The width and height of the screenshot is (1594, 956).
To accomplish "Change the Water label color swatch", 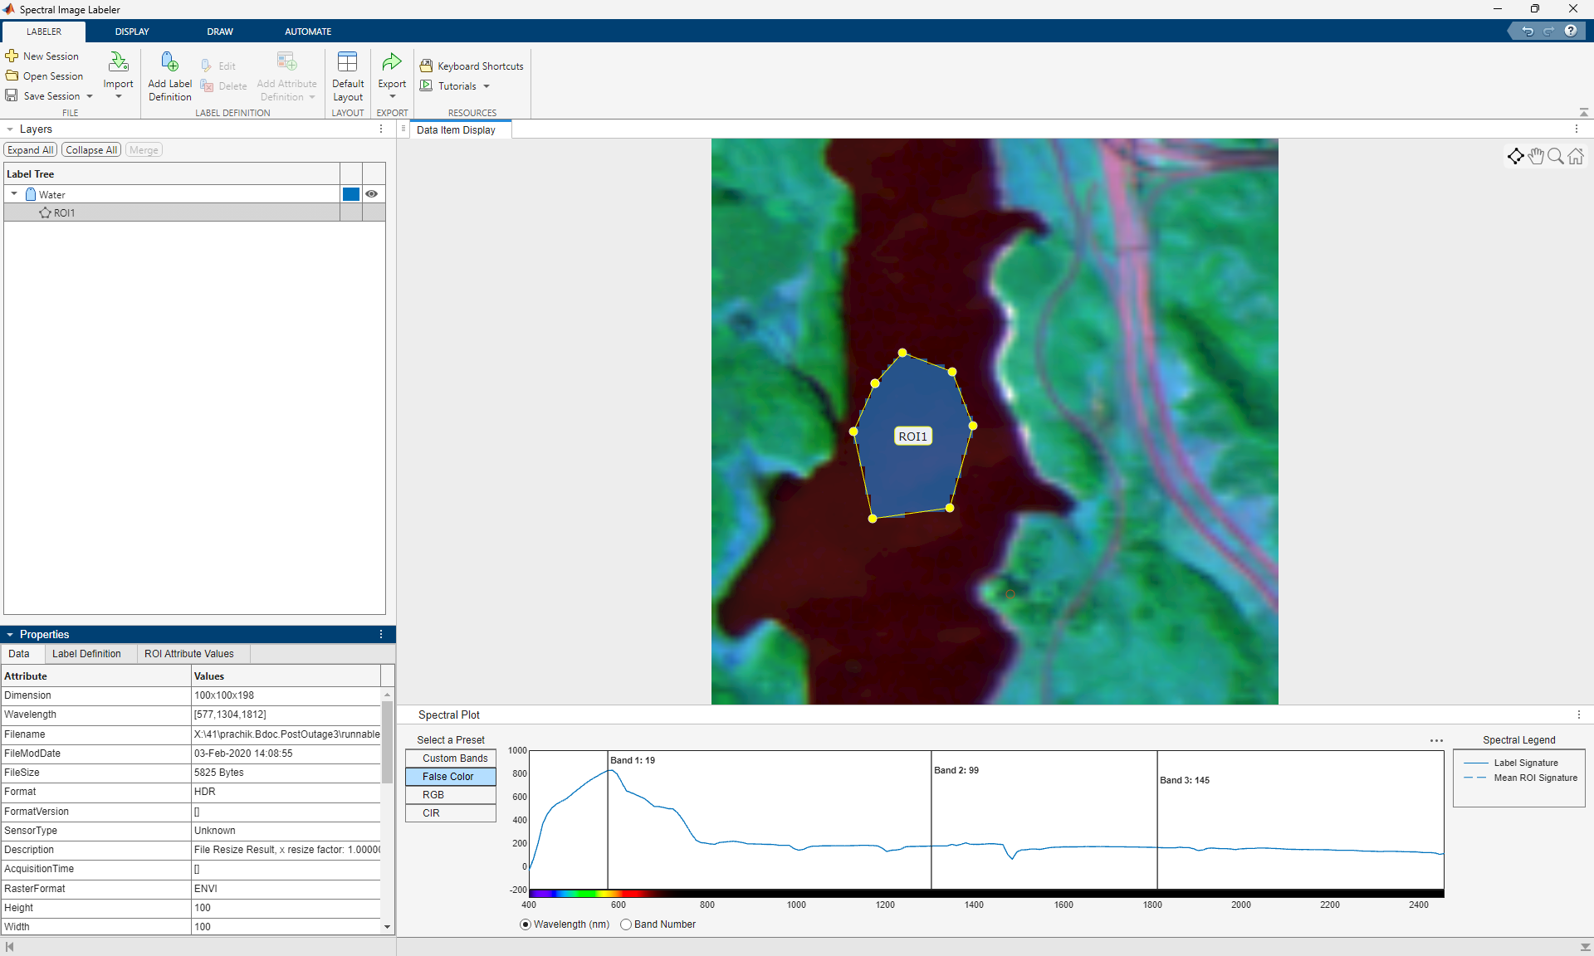I will (x=350, y=193).
